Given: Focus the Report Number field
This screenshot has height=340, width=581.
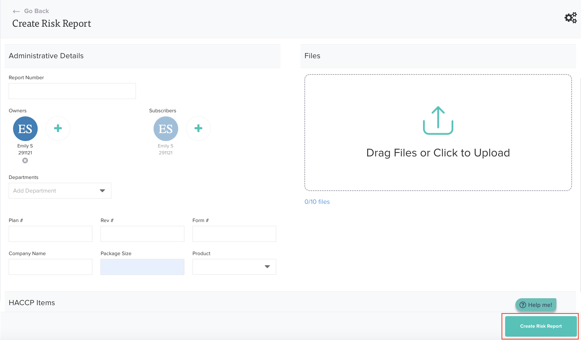Looking at the screenshot, I should click(x=72, y=91).
